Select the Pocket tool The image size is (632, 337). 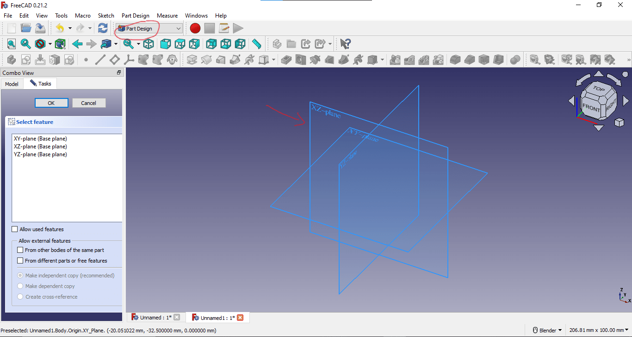[x=287, y=60]
